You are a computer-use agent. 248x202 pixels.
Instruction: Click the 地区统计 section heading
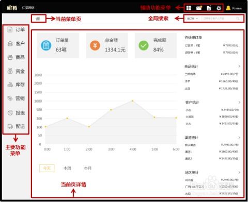tap(192, 173)
